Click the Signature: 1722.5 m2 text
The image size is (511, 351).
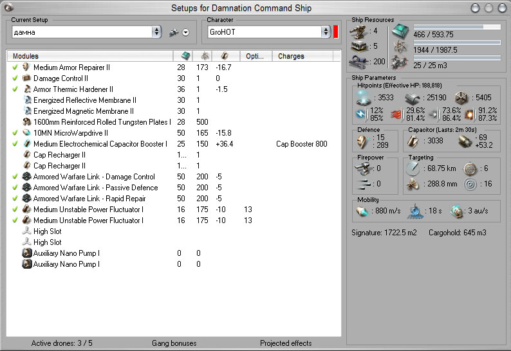tap(384, 233)
